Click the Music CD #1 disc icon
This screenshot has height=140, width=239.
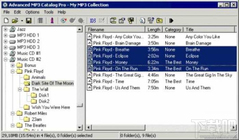click(12, 53)
